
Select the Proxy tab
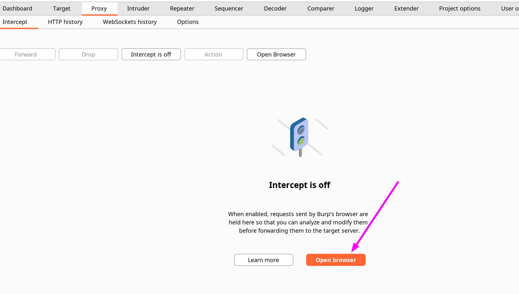[x=99, y=9]
